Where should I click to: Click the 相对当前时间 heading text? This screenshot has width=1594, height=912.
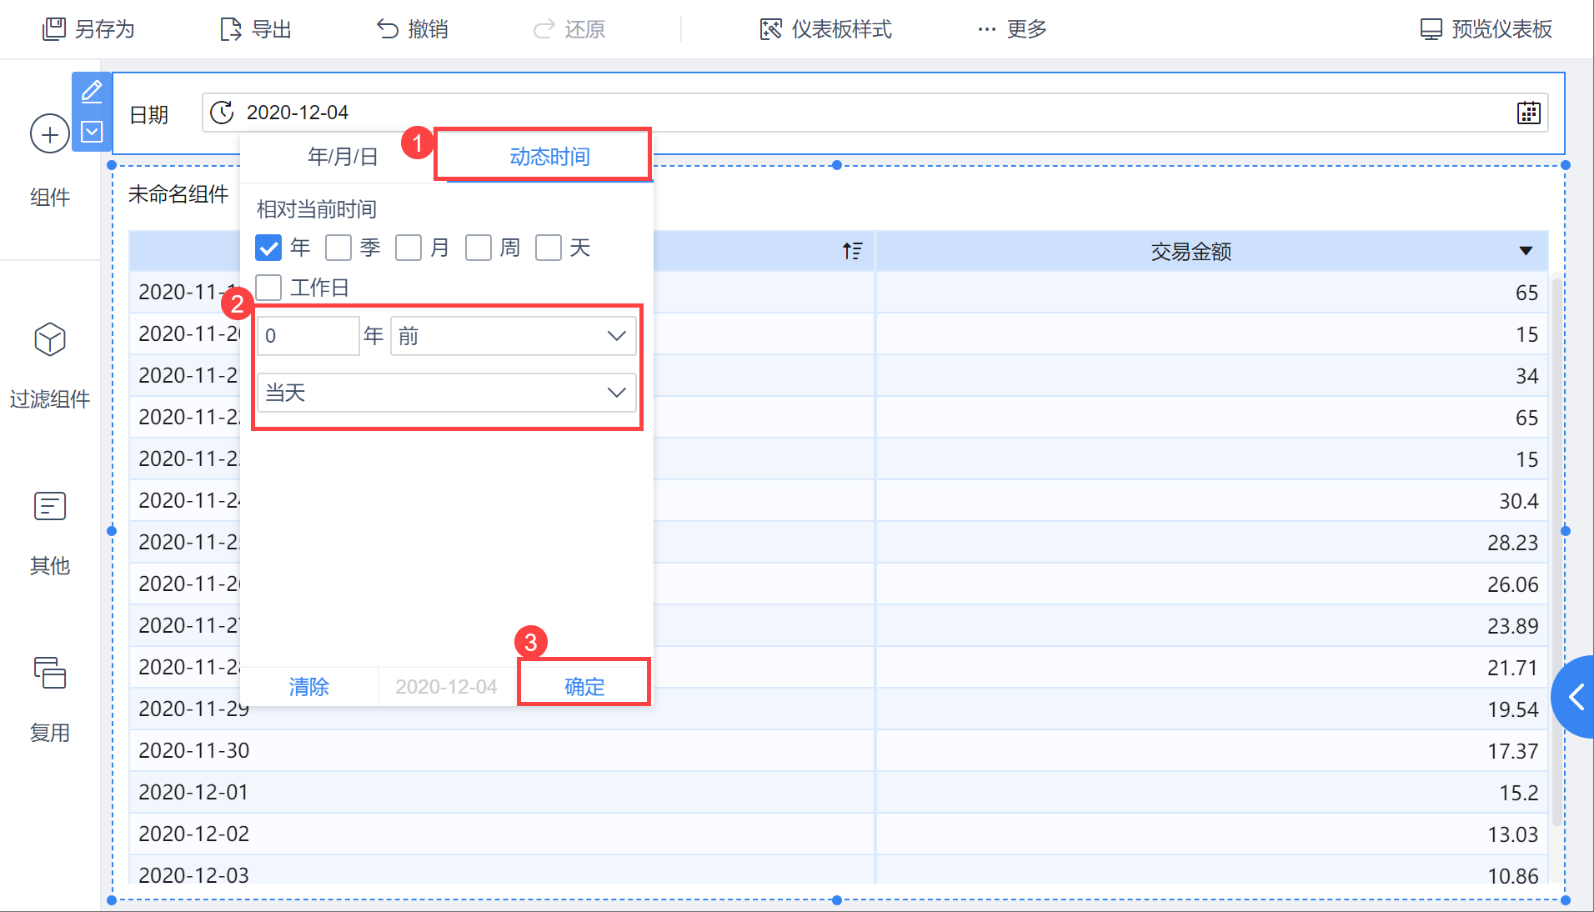point(317,209)
